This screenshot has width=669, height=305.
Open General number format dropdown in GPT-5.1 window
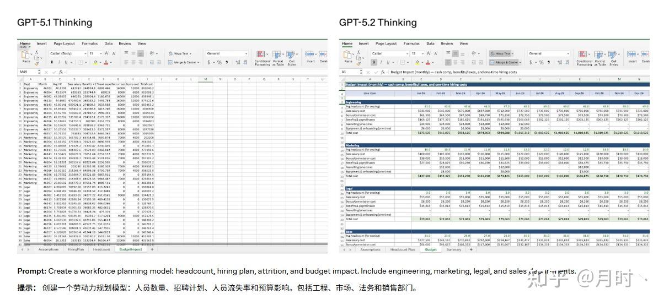[227, 53]
